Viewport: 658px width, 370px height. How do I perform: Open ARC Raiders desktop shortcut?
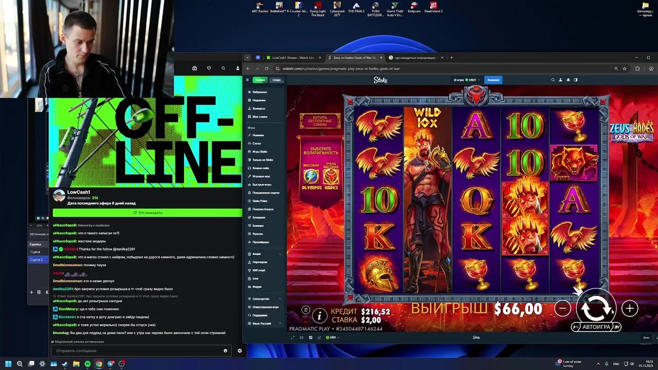click(260, 8)
